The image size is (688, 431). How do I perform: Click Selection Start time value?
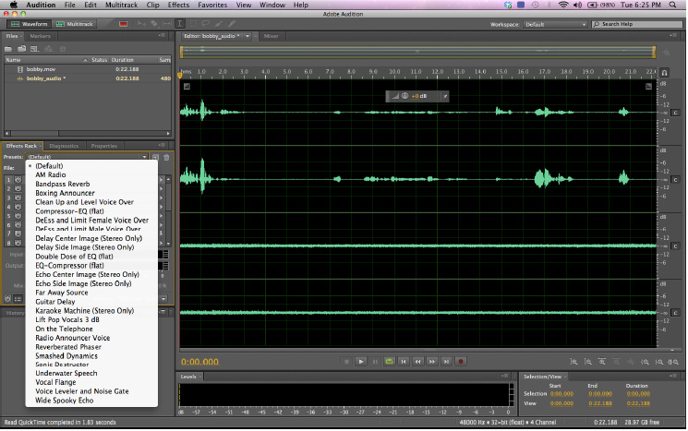[x=561, y=394]
